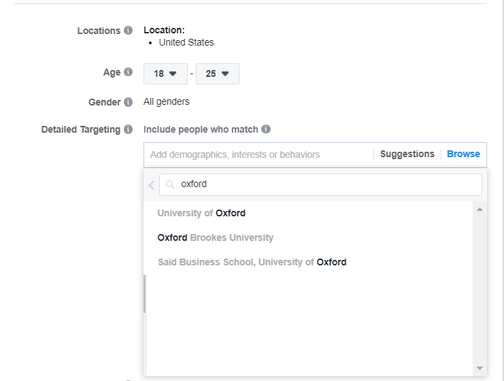Open info icon beside Include people who match
Screen dimensions: 504x381
point(266,129)
